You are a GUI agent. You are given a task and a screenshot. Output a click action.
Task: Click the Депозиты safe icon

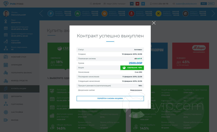coord(6,96)
